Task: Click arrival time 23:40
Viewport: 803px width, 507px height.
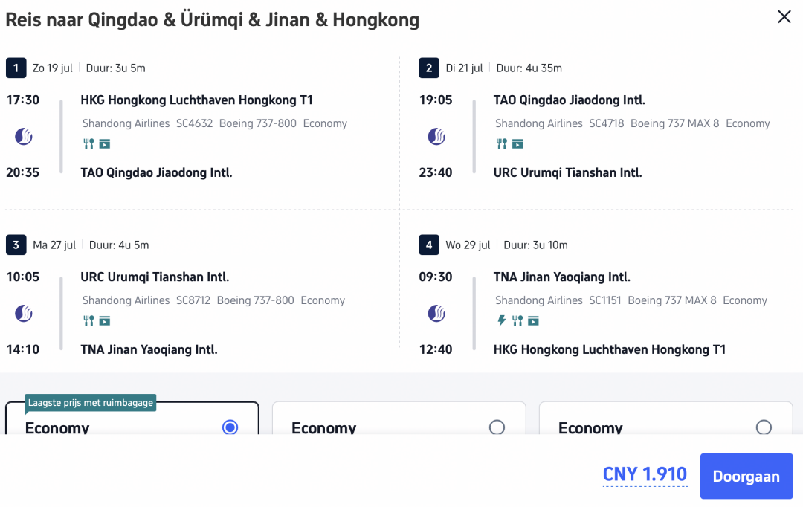Action: (x=435, y=172)
